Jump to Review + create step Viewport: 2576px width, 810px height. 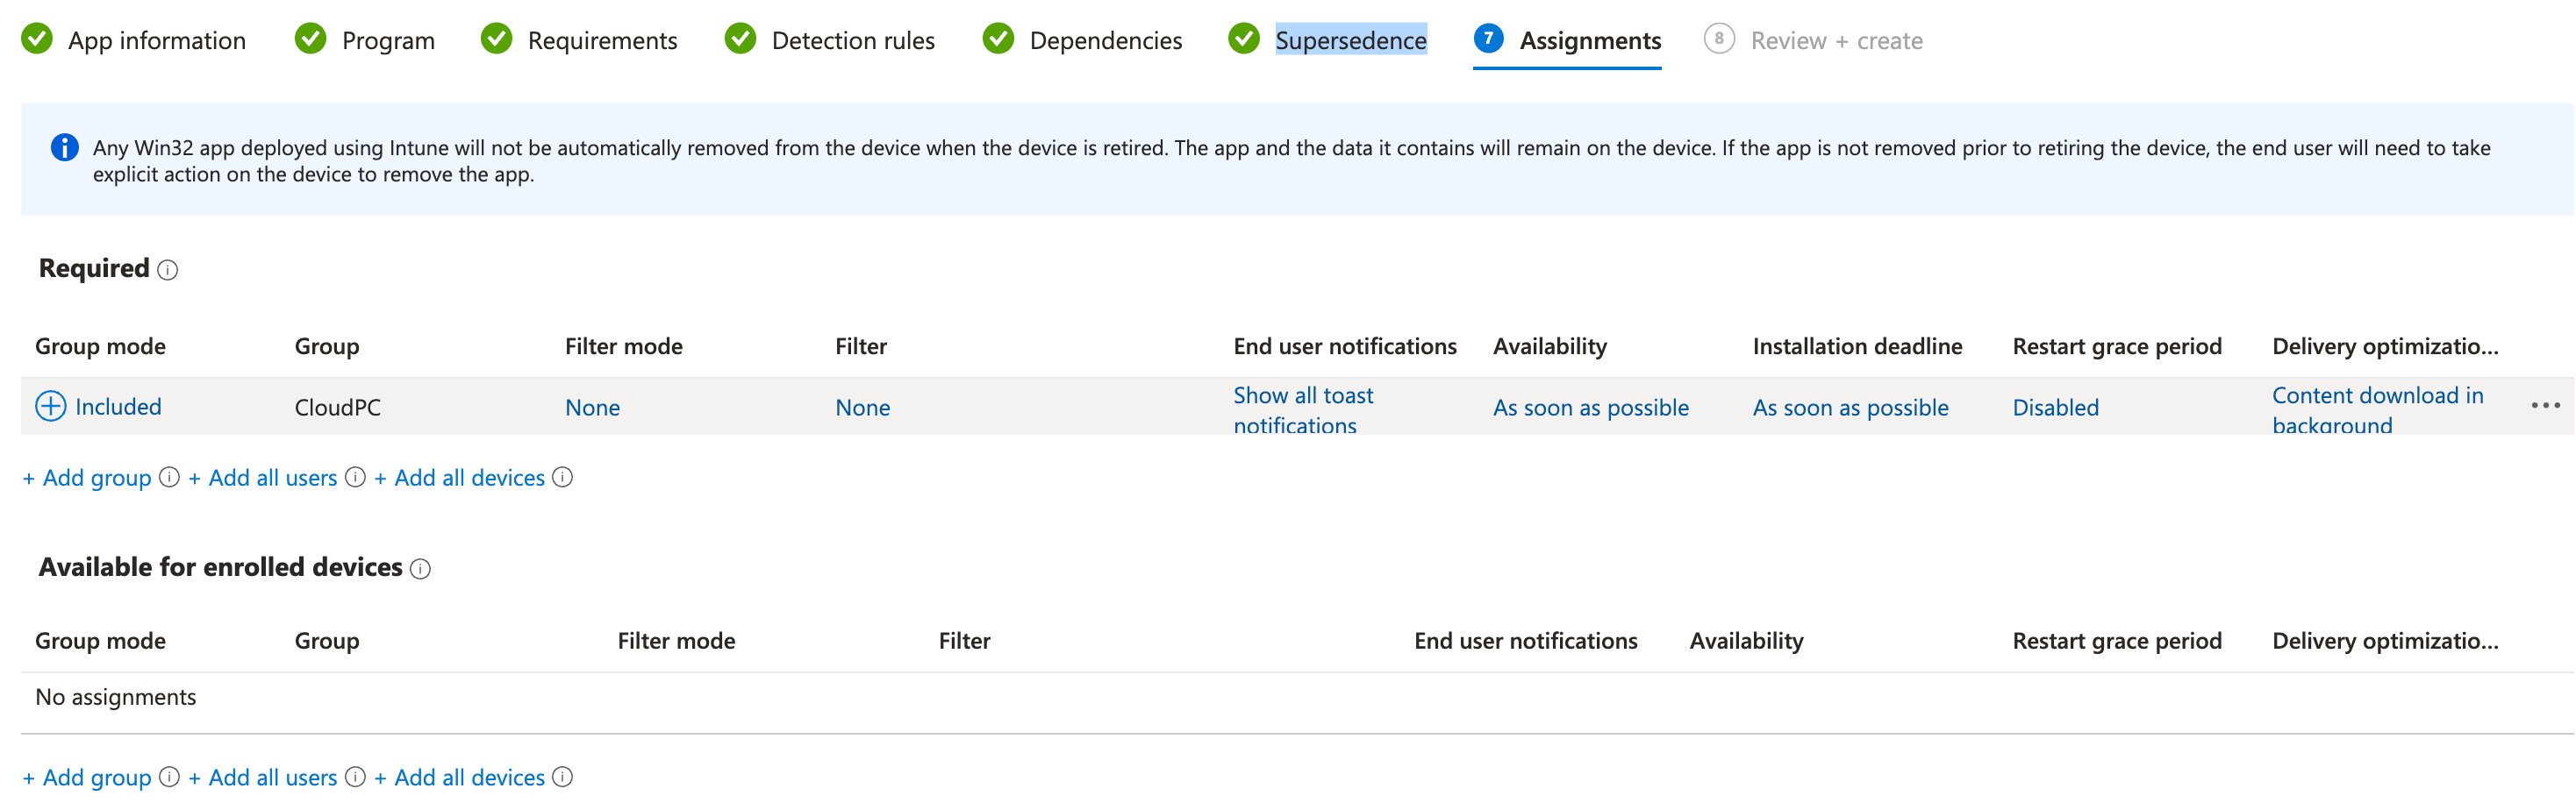coord(1836,41)
